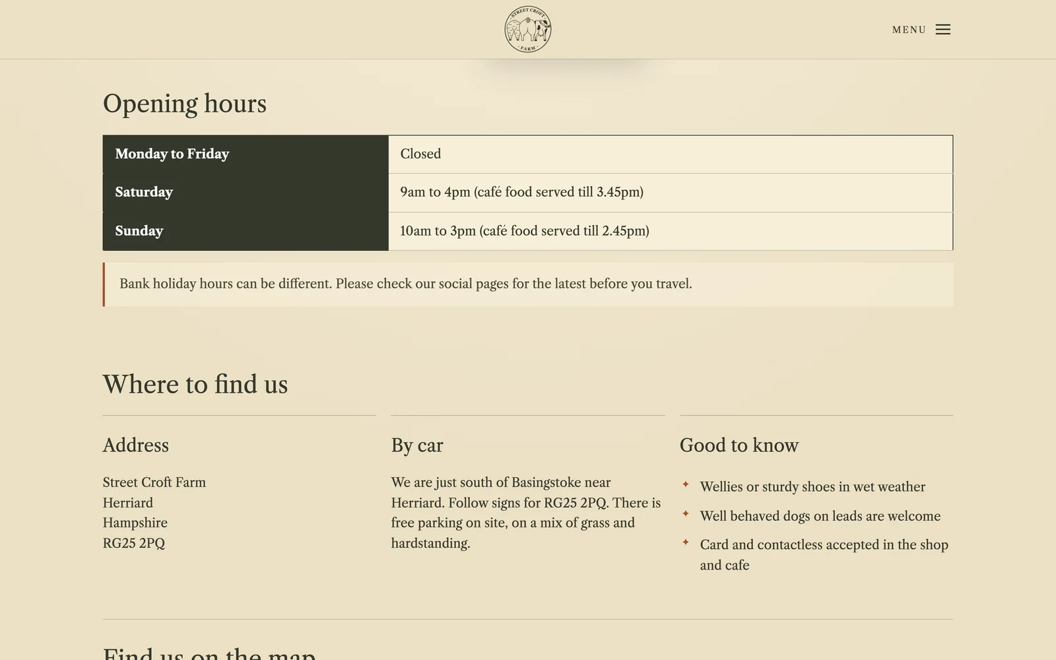Click the 'Saturday' row header
1056x660 pixels.
pyautogui.click(x=246, y=193)
